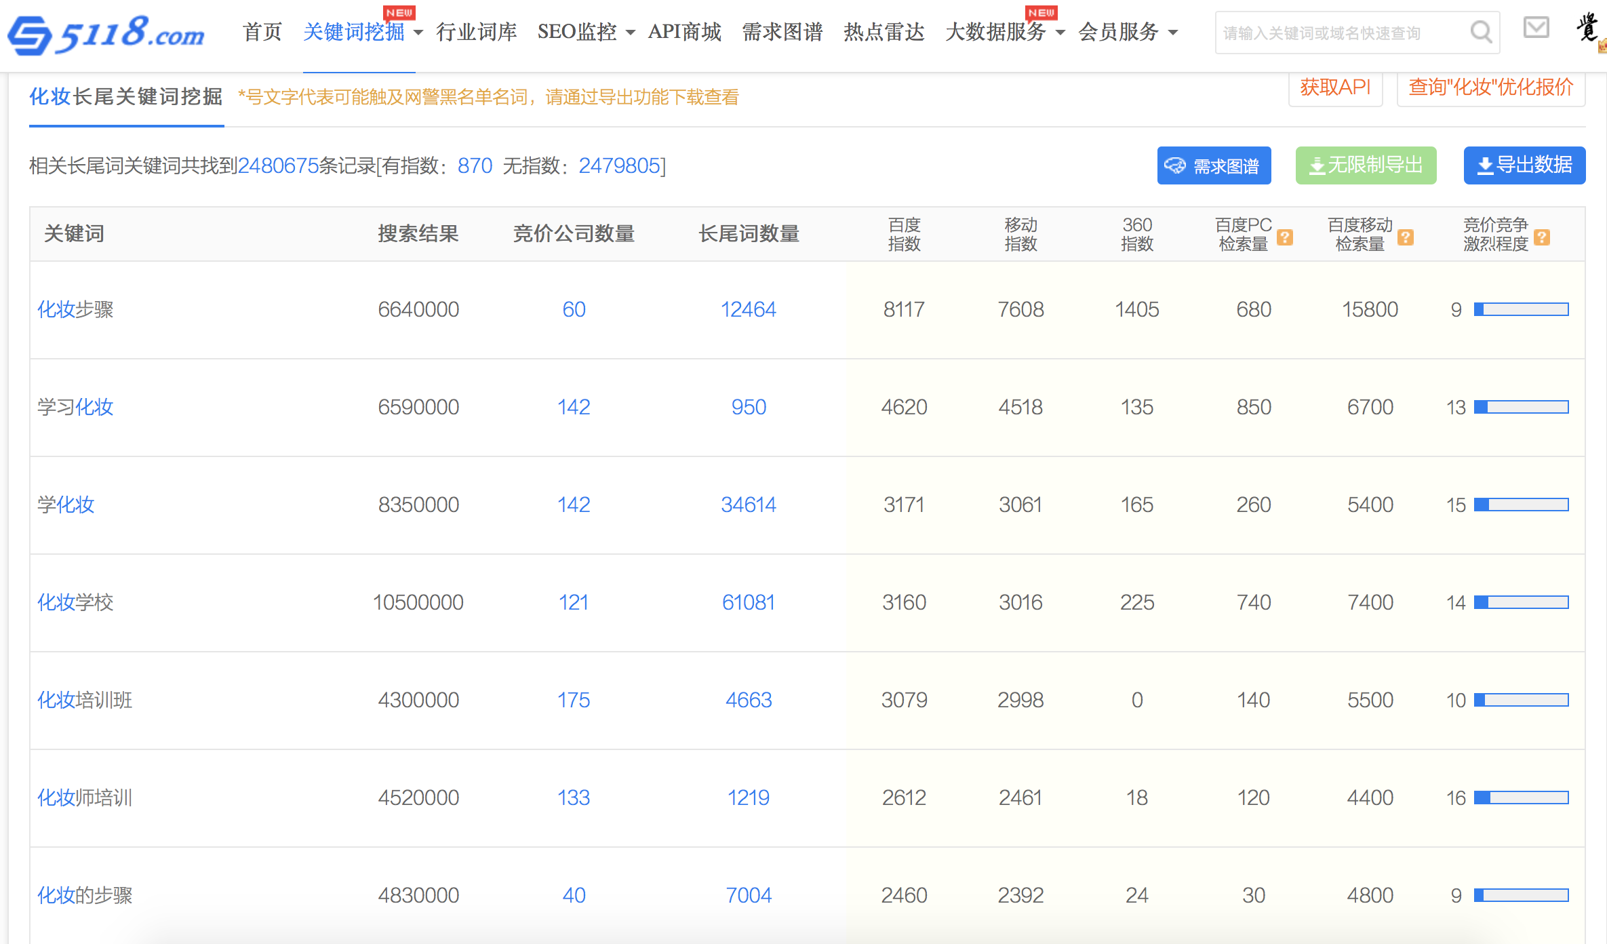
Task: Click the search magnifier icon
Action: (x=1481, y=32)
